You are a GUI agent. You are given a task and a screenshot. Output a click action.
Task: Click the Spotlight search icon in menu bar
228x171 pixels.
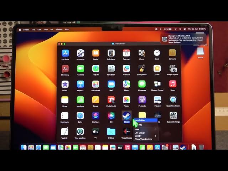pos(180,29)
